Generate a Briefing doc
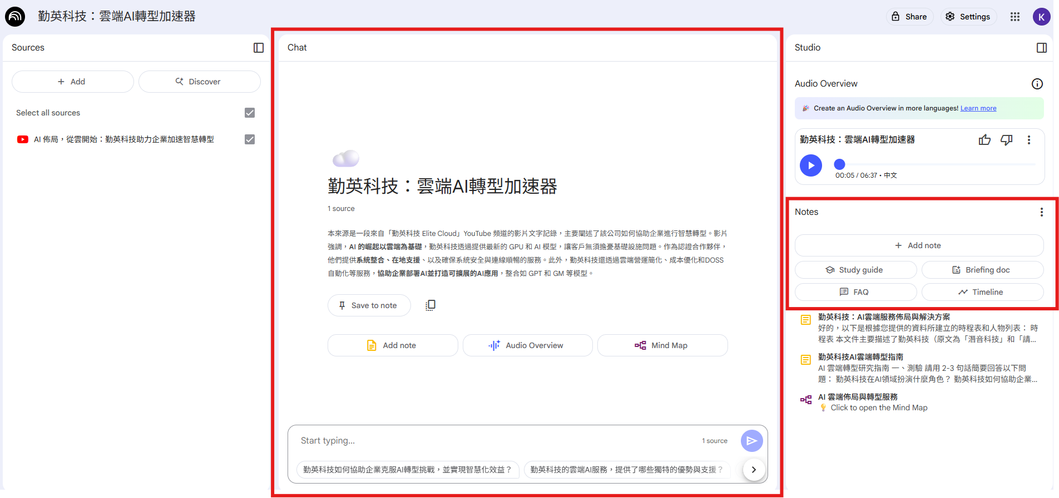Viewport: 1059px width, 498px height. (x=982, y=270)
